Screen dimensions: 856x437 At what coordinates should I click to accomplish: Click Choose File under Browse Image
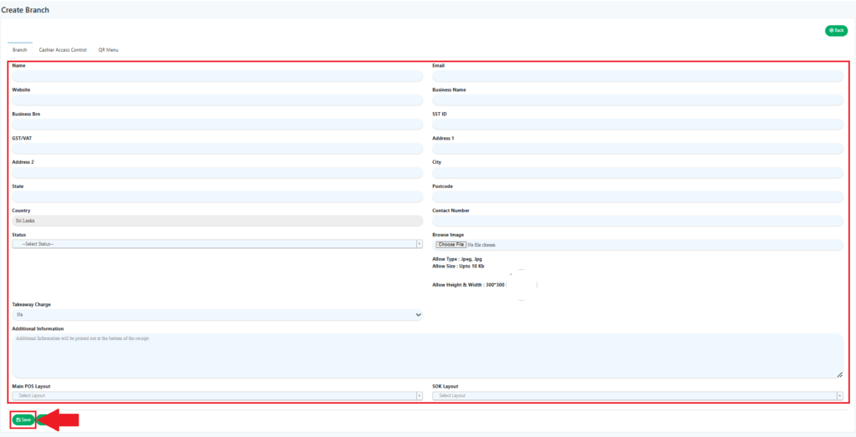(x=451, y=245)
